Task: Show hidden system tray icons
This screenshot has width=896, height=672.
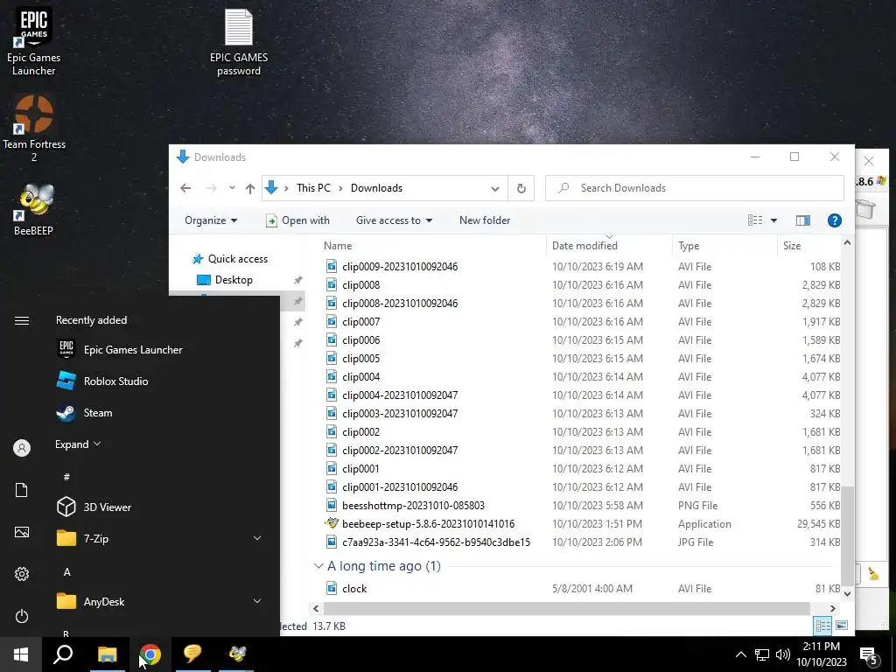Action: 740,654
